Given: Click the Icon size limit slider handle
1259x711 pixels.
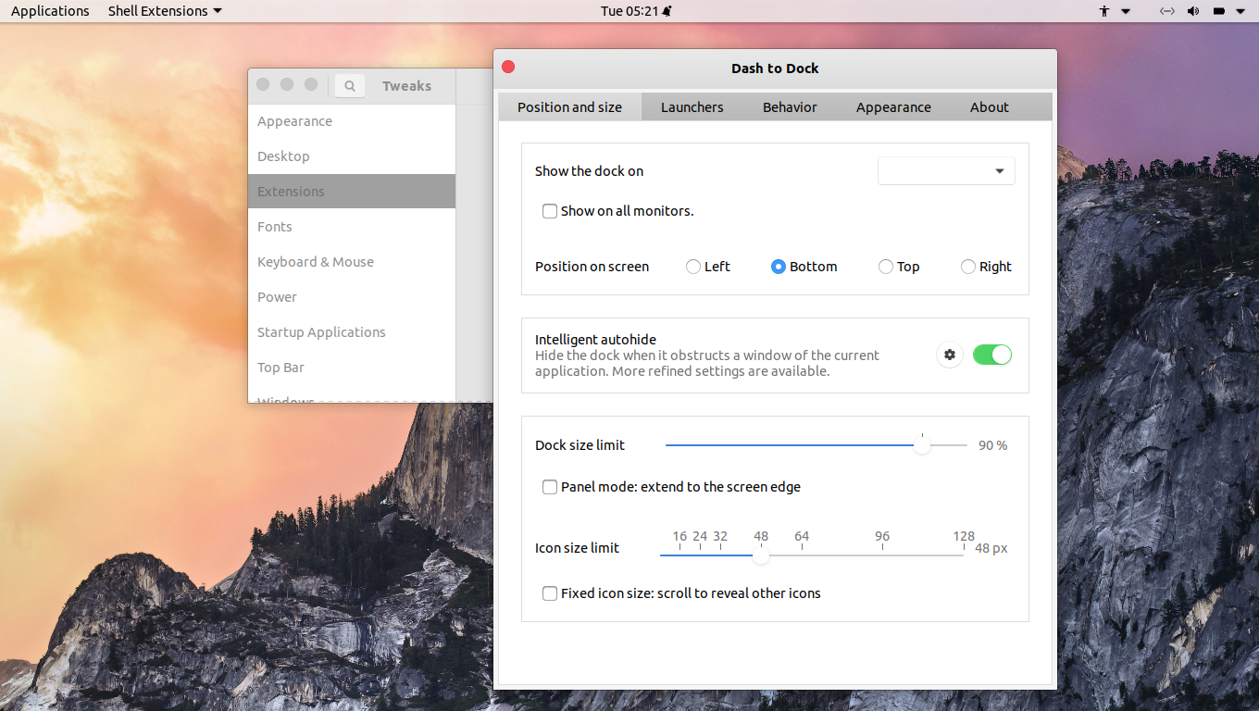Looking at the screenshot, I should pos(761,555).
